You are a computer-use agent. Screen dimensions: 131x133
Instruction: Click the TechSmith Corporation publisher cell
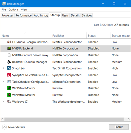pos(67,68)
